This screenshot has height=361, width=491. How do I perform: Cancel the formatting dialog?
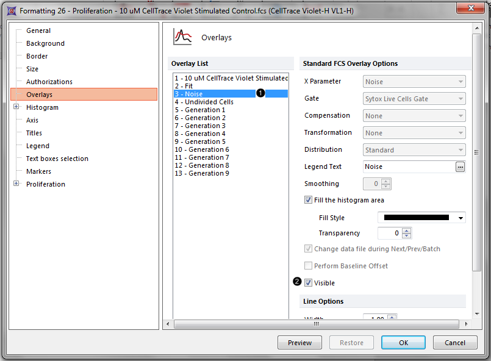point(455,343)
